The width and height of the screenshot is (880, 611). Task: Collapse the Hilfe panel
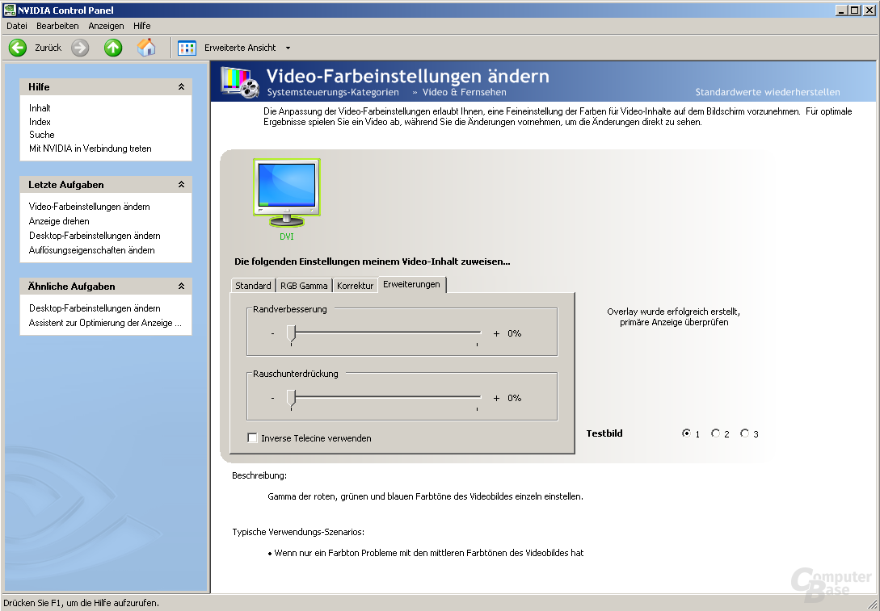coord(181,87)
